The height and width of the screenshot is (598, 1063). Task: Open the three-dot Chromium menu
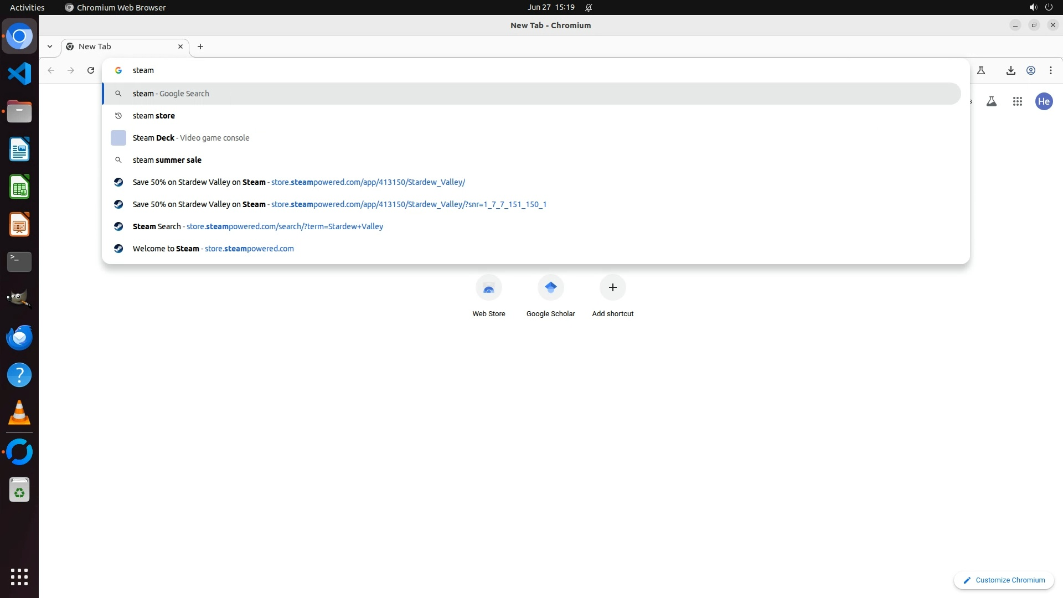pyautogui.click(x=1050, y=70)
